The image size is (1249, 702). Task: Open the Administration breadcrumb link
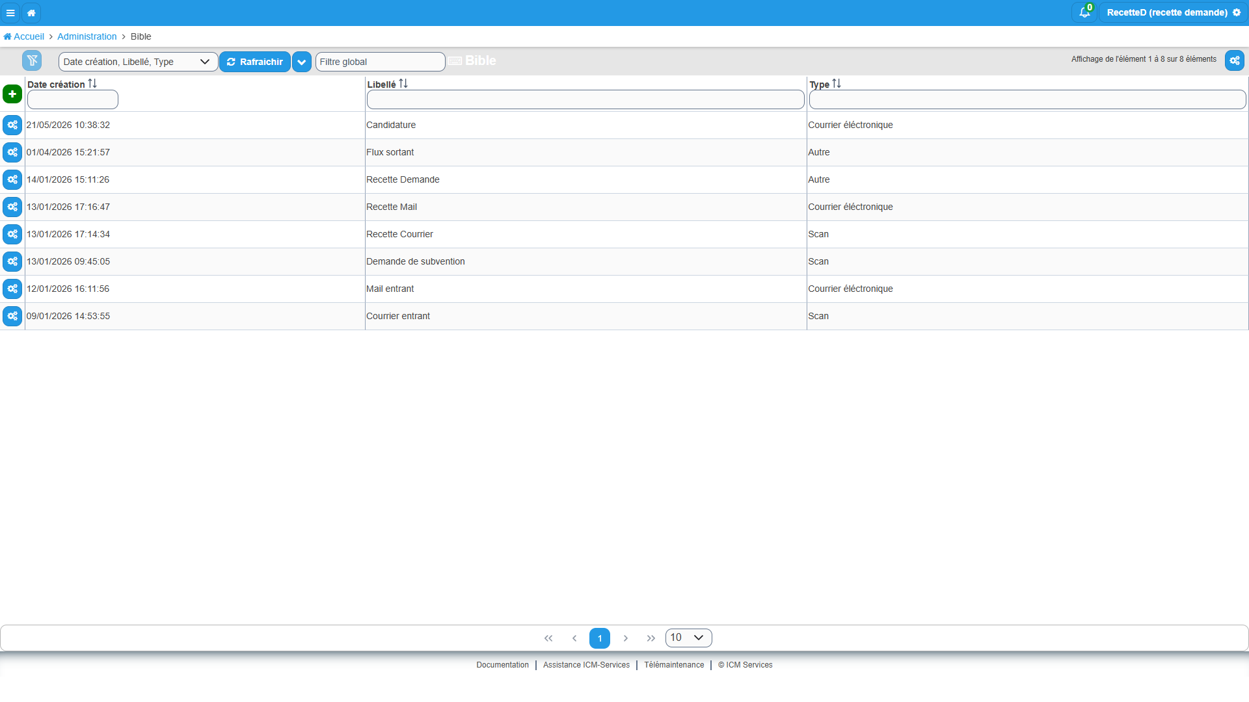pyautogui.click(x=87, y=36)
